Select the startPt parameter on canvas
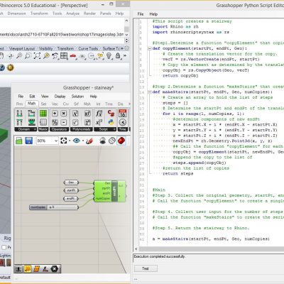 coord(71,190)
